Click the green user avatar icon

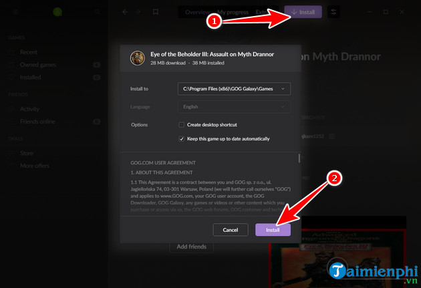pyautogui.click(x=57, y=12)
